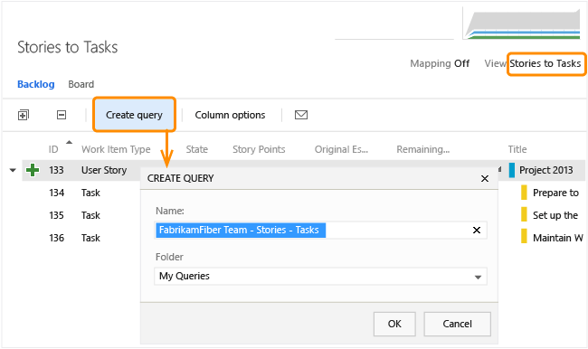Open the Stories to Tasks view selector
Image resolution: width=588 pixels, height=349 pixels.
545,63
